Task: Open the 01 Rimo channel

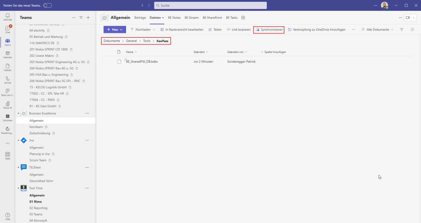Action: pos(36,202)
